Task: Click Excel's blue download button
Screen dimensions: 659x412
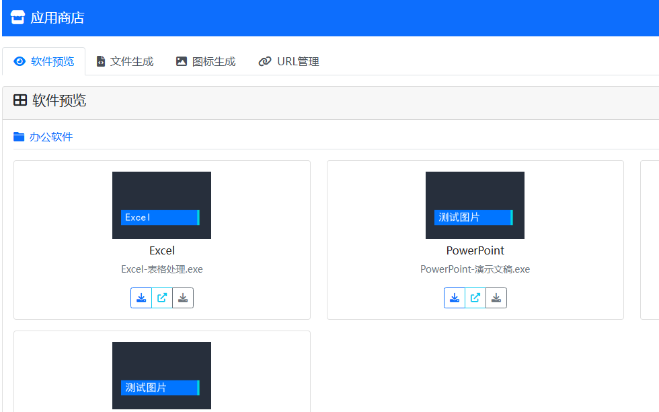Action: click(x=141, y=298)
